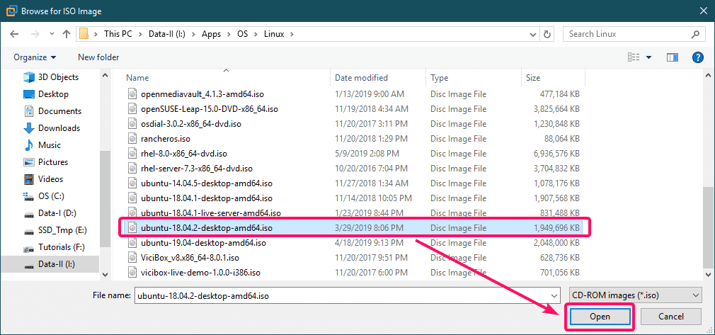Viewport: 715px width, 335px height.
Task: Create a New folder
Action: click(98, 57)
